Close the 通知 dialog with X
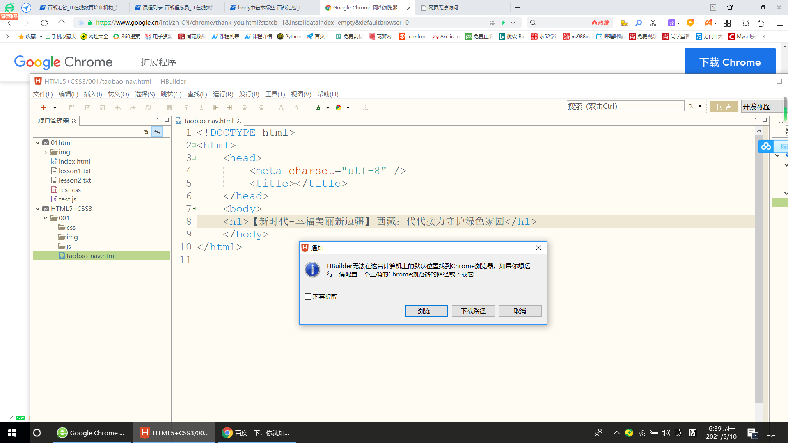 click(x=538, y=248)
